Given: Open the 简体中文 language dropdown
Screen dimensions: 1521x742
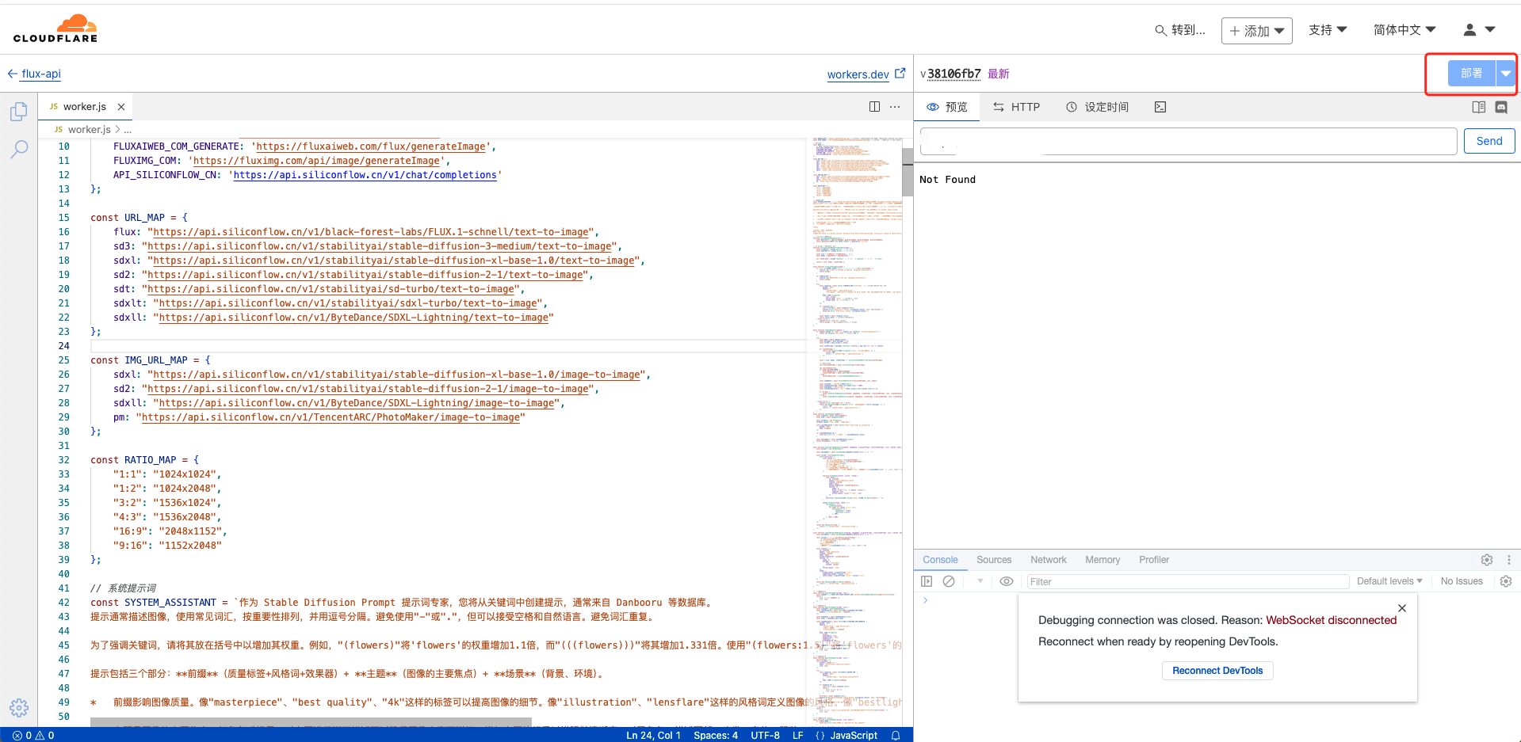Looking at the screenshot, I should pyautogui.click(x=1404, y=30).
